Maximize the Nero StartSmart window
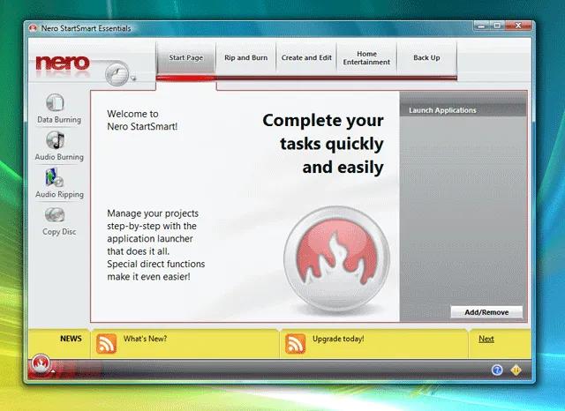This screenshot has height=411, width=565. click(x=498, y=26)
